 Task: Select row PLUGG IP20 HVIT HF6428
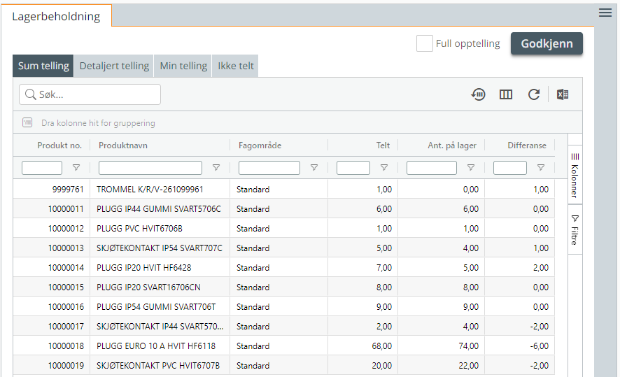[284, 267]
